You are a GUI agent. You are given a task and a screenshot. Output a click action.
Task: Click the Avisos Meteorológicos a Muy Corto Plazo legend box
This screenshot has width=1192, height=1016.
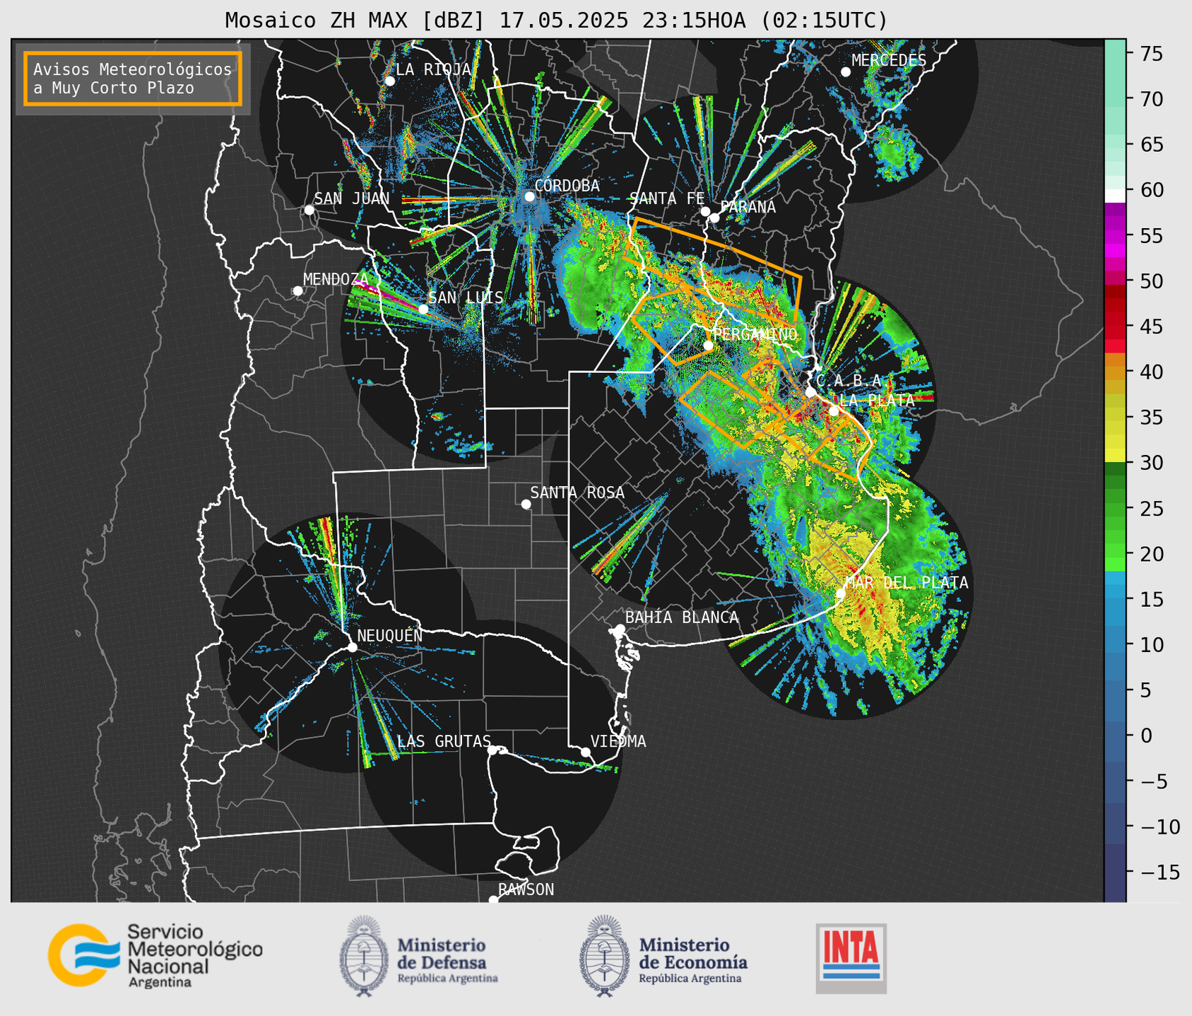(133, 78)
